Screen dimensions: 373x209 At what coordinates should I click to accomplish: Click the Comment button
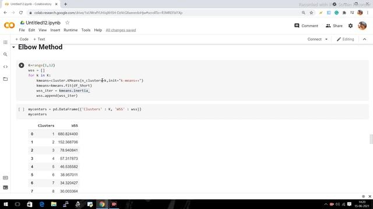[306, 26]
